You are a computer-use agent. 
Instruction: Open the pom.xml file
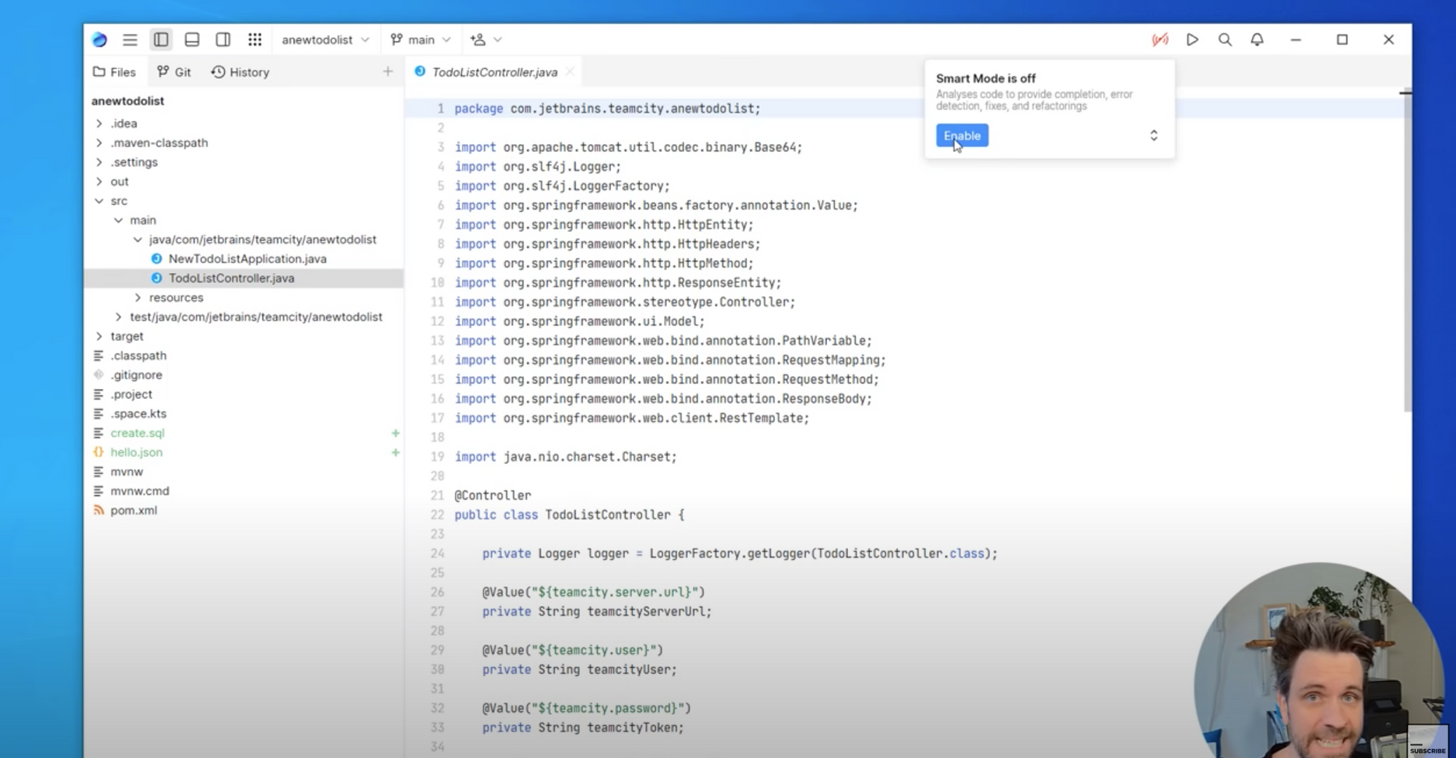[133, 510]
